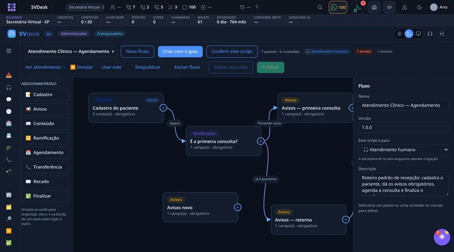
Task: Click Criar com o guia button
Action: point(180,52)
